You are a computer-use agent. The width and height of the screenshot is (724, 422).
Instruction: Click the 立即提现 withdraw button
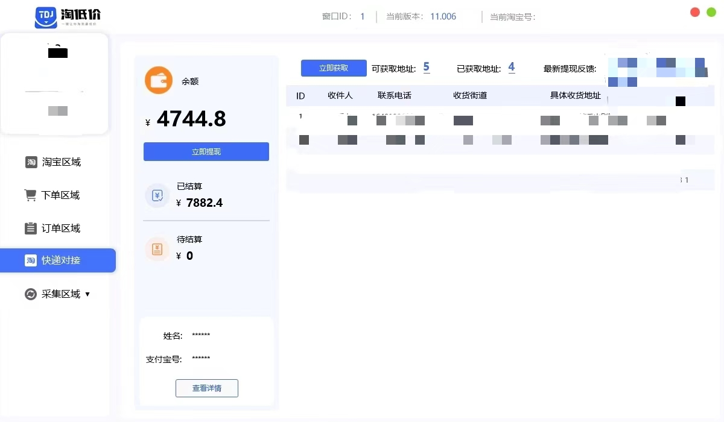coord(206,151)
